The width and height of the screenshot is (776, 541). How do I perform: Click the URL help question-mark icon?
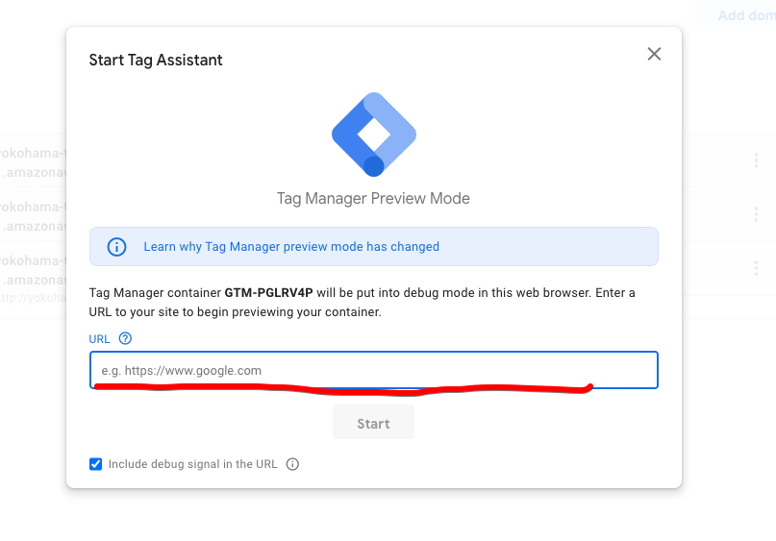[125, 338]
